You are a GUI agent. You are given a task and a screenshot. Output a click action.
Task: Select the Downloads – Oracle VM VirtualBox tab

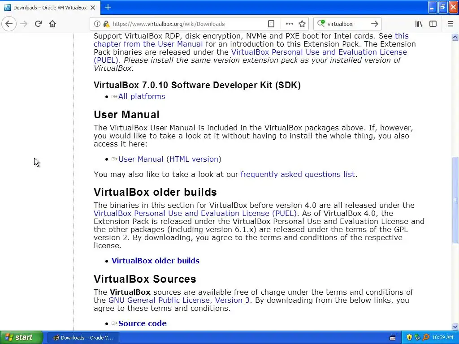point(50,8)
